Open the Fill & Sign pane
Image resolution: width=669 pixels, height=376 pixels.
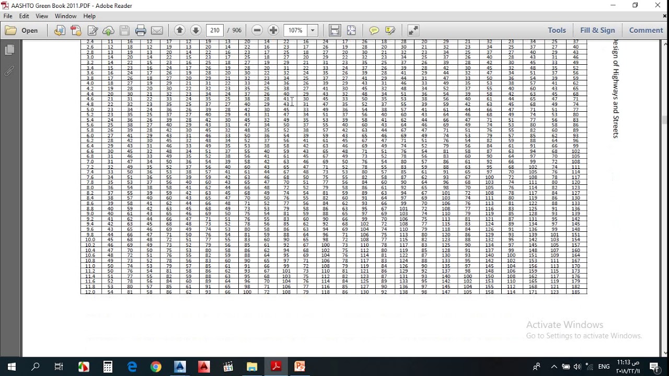coord(597,30)
